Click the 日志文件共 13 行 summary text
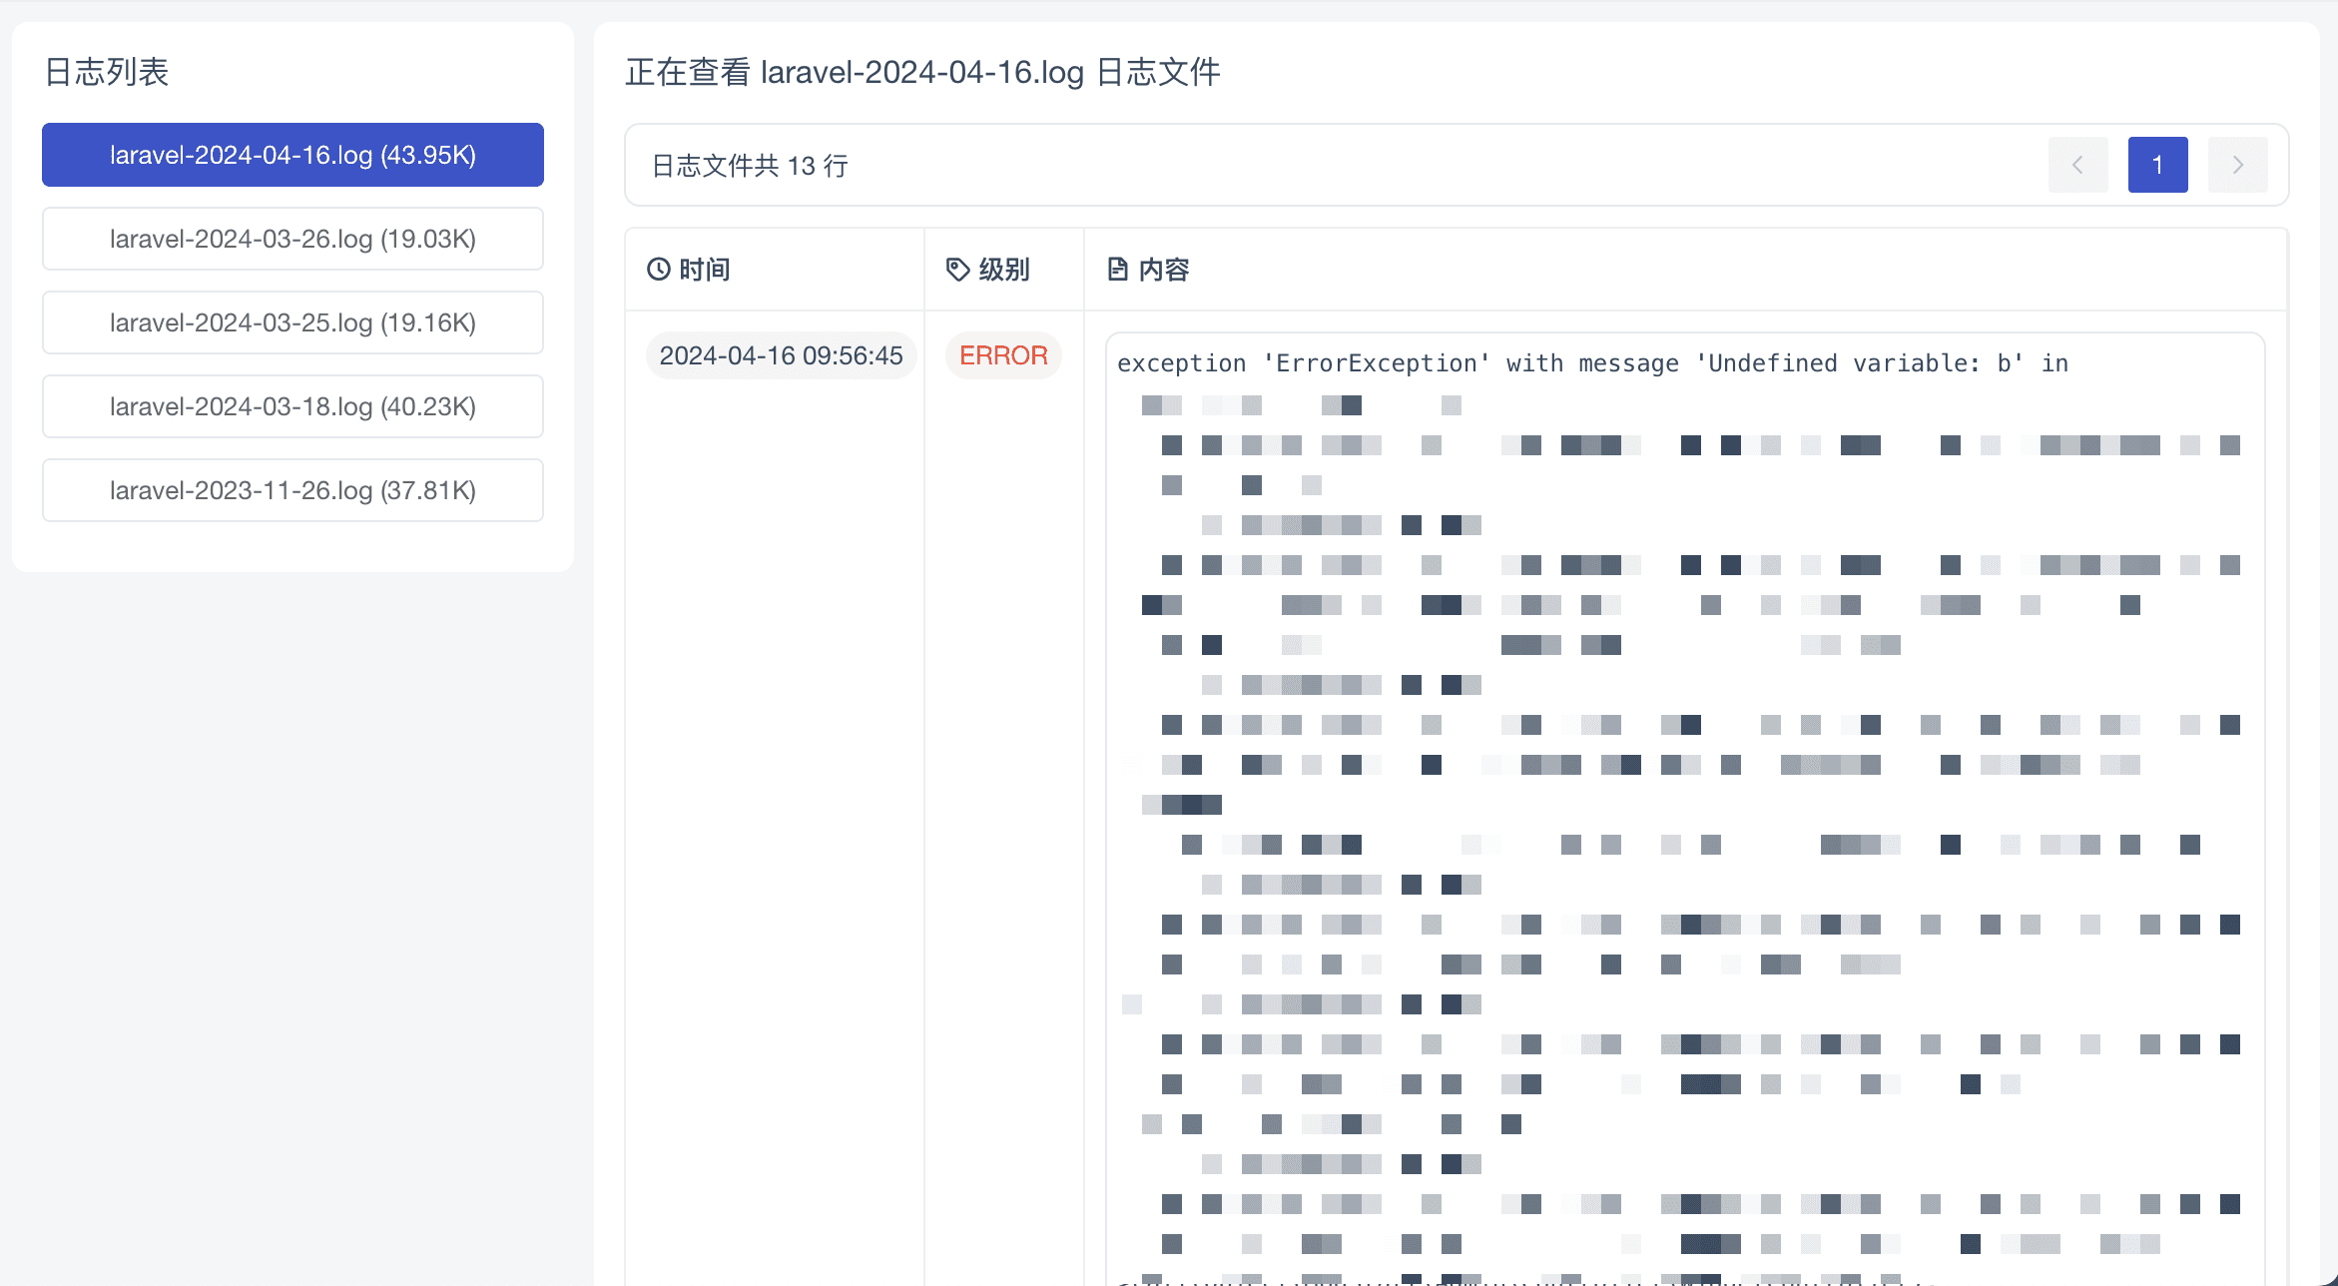 [750, 166]
